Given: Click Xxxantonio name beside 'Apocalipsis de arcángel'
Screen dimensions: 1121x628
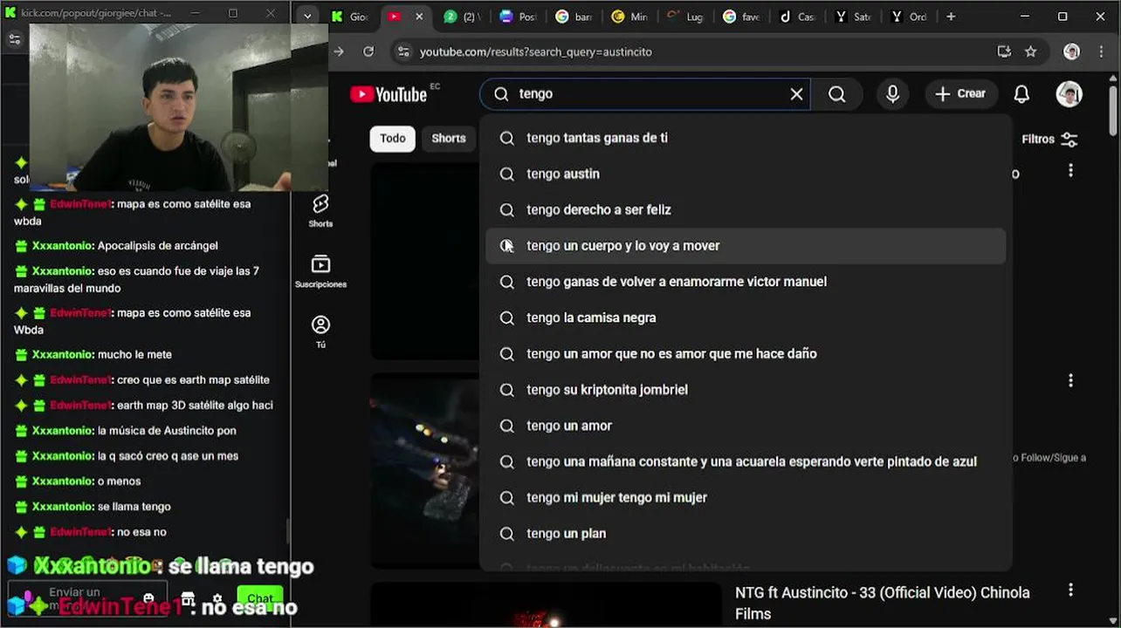Looking at the screenshot, I should point(62,246).
